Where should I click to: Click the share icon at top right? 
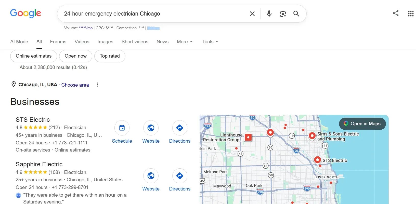click(x=396, y=13)
